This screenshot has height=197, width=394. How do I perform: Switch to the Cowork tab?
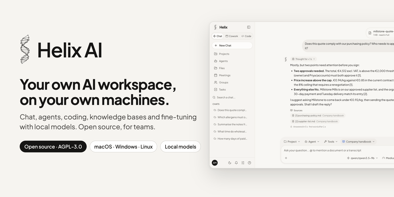click(232, 36)
